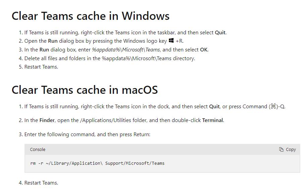Click the italic %appdata%\Microsoft\Teams path
Image resolution: width=308 pixels, height=196 pixels.
(126, 50)
